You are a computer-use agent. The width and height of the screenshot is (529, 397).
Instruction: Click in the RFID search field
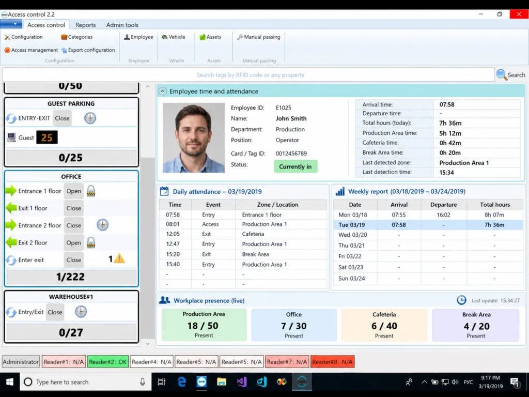click(x=248, y=74)
